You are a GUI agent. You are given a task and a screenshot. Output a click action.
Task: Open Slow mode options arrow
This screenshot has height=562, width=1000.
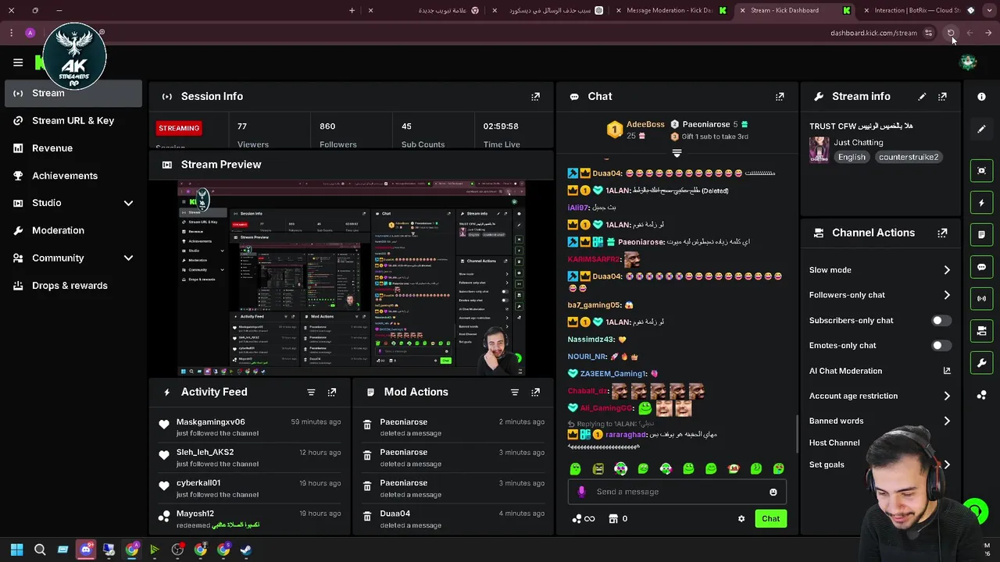pos(947,270)
